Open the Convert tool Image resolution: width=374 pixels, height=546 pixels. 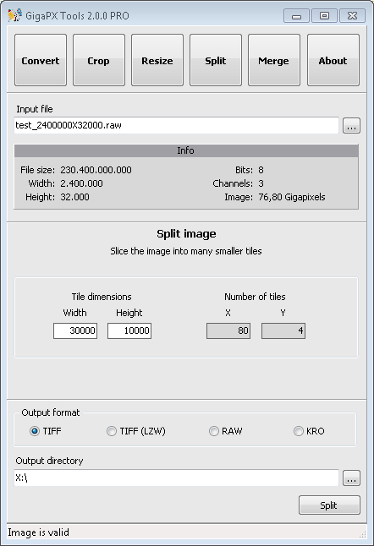[x=41, y=60]
